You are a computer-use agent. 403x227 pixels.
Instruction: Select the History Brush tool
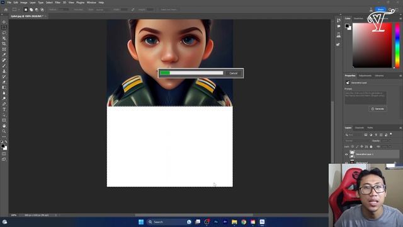pos(4,76)
